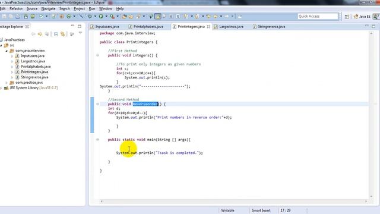Select JRE System Library node
Viewport: 380px width, 214px height.
click(31, 88)
